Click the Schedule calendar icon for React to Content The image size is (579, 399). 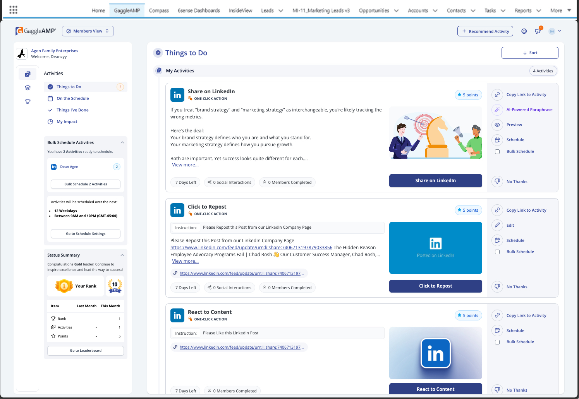[497, 331]
